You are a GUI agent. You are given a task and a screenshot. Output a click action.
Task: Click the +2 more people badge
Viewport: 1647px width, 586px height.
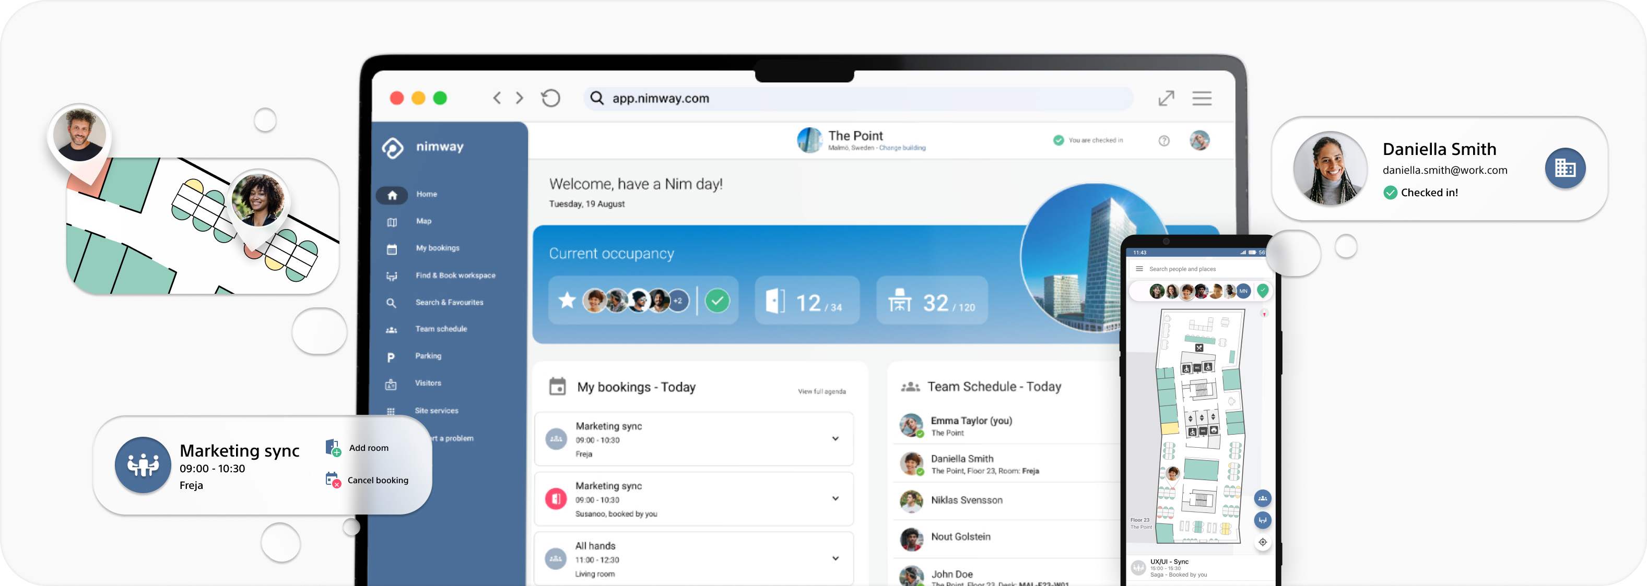[678, 301]
